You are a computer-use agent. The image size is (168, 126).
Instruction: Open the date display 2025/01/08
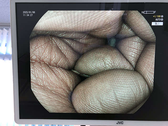29,12
